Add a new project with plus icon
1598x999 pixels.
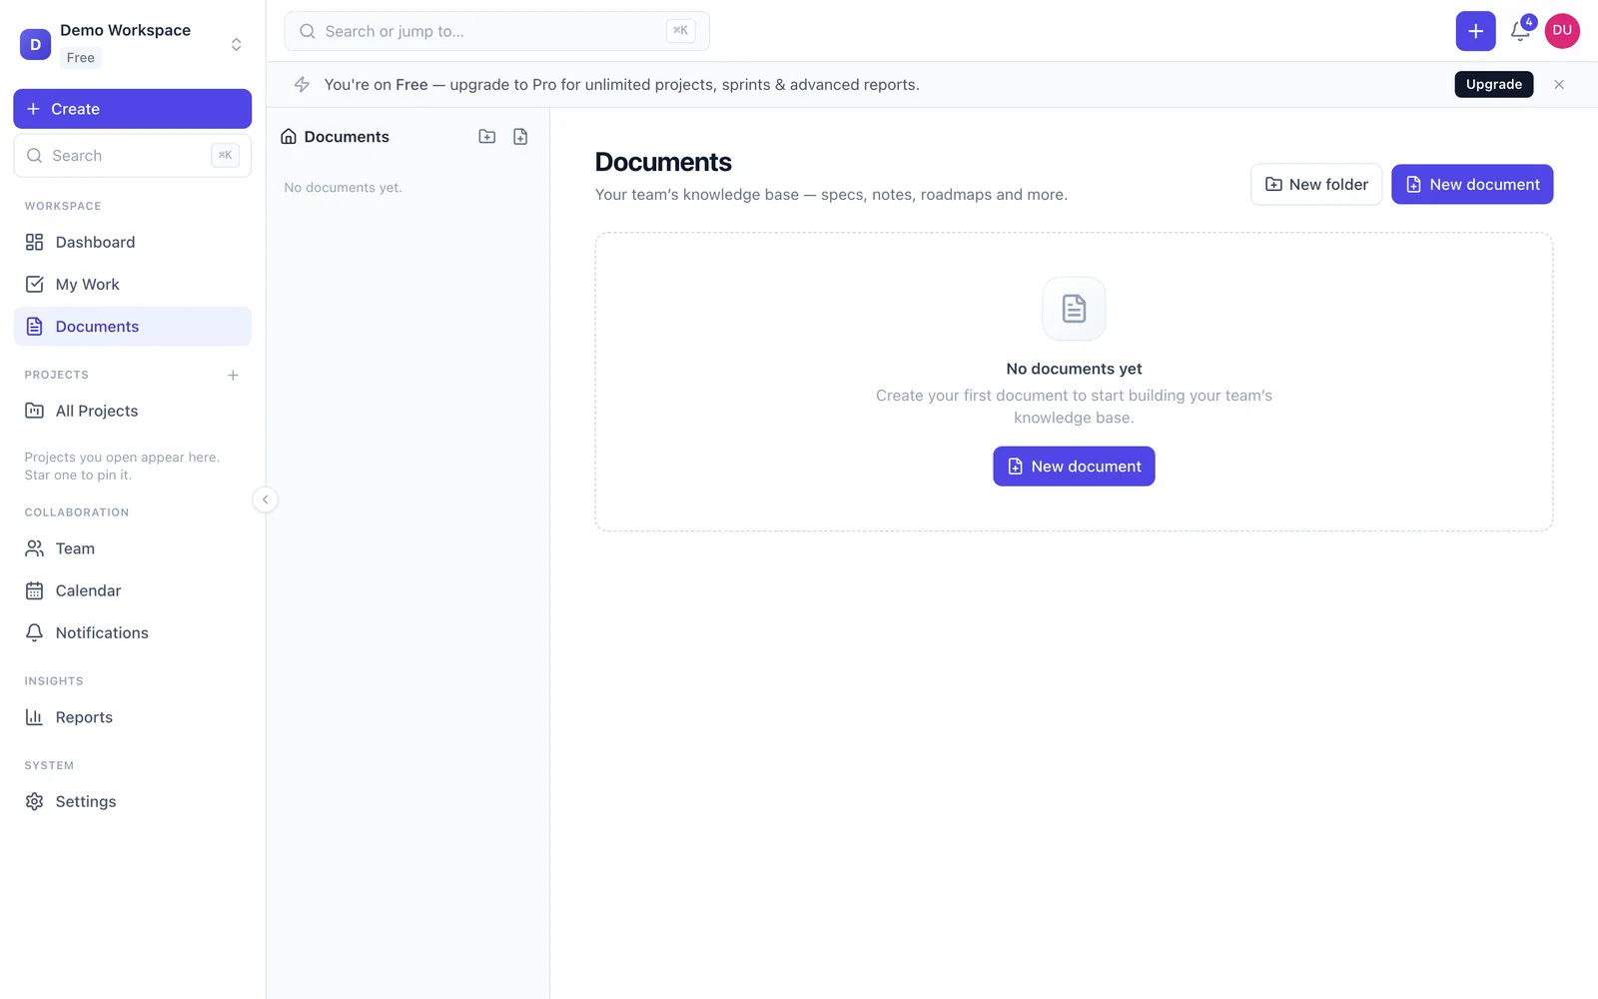tap(233, 376)
